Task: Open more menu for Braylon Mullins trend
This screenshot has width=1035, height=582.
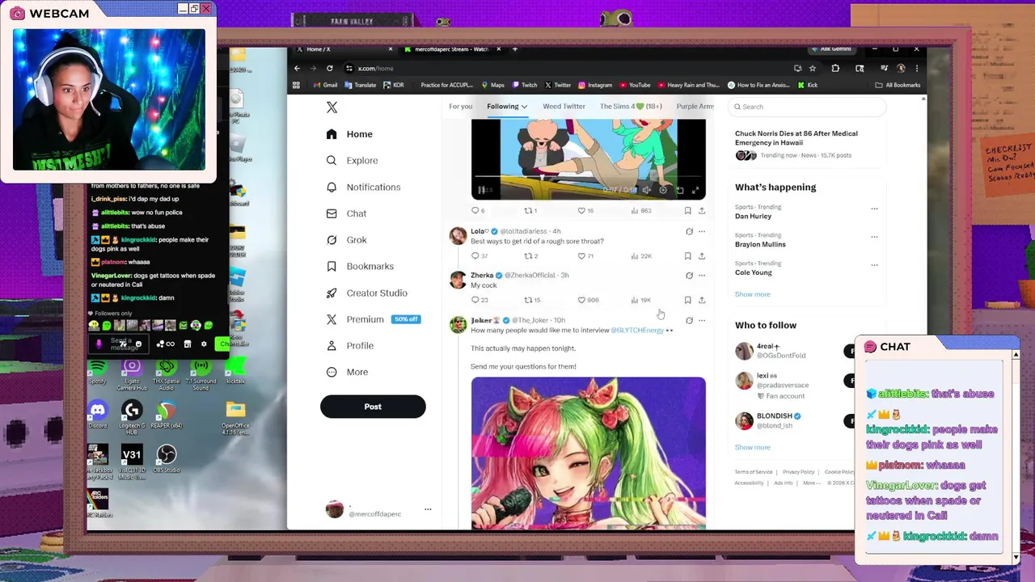Action: [874, 237]
